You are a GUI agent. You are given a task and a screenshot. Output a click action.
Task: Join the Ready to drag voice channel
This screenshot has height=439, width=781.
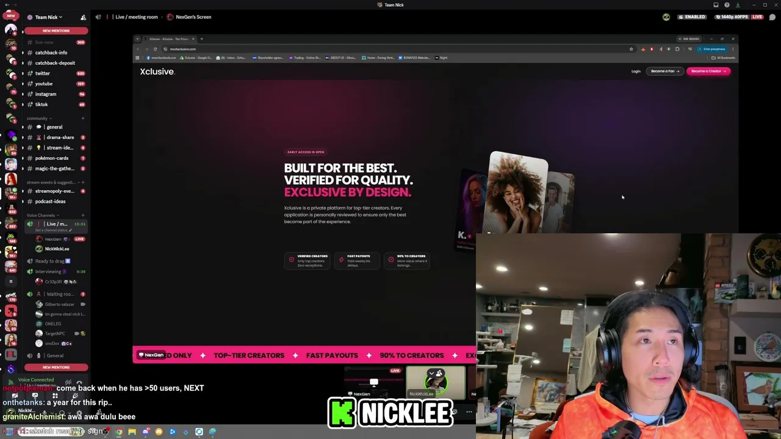(x=55, y=261)
